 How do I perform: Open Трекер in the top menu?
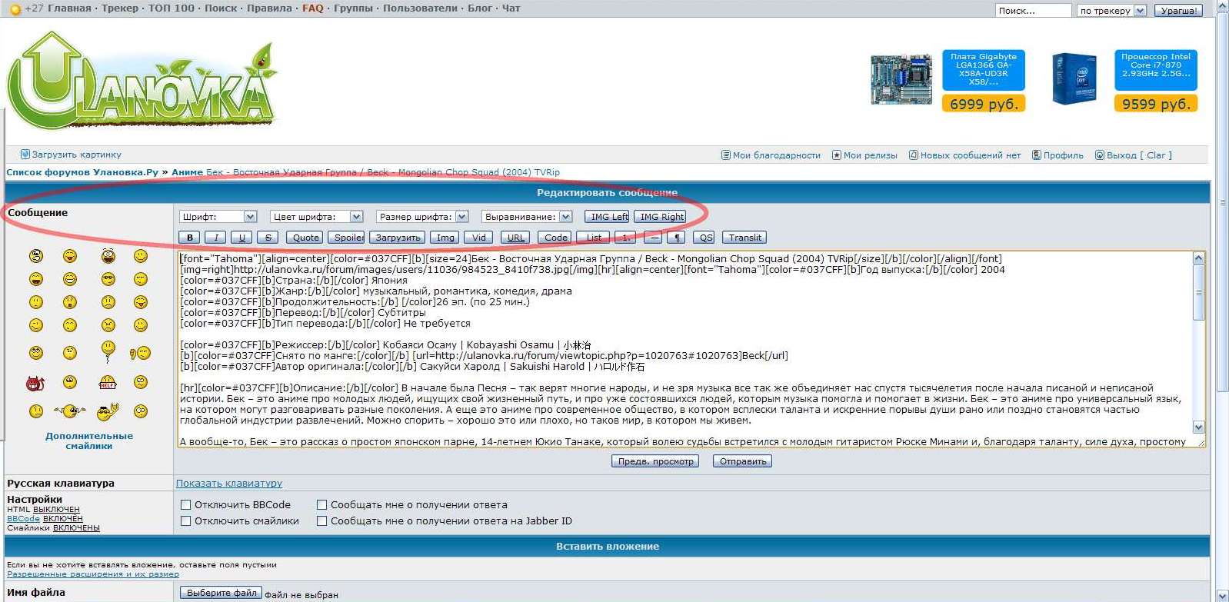(120, 8)
